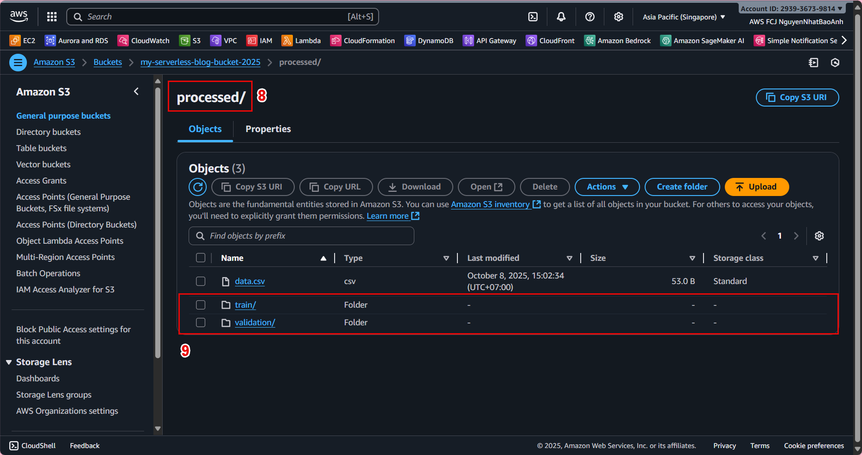Open General purpose buckets in sidebar

(x=63, y=116)
